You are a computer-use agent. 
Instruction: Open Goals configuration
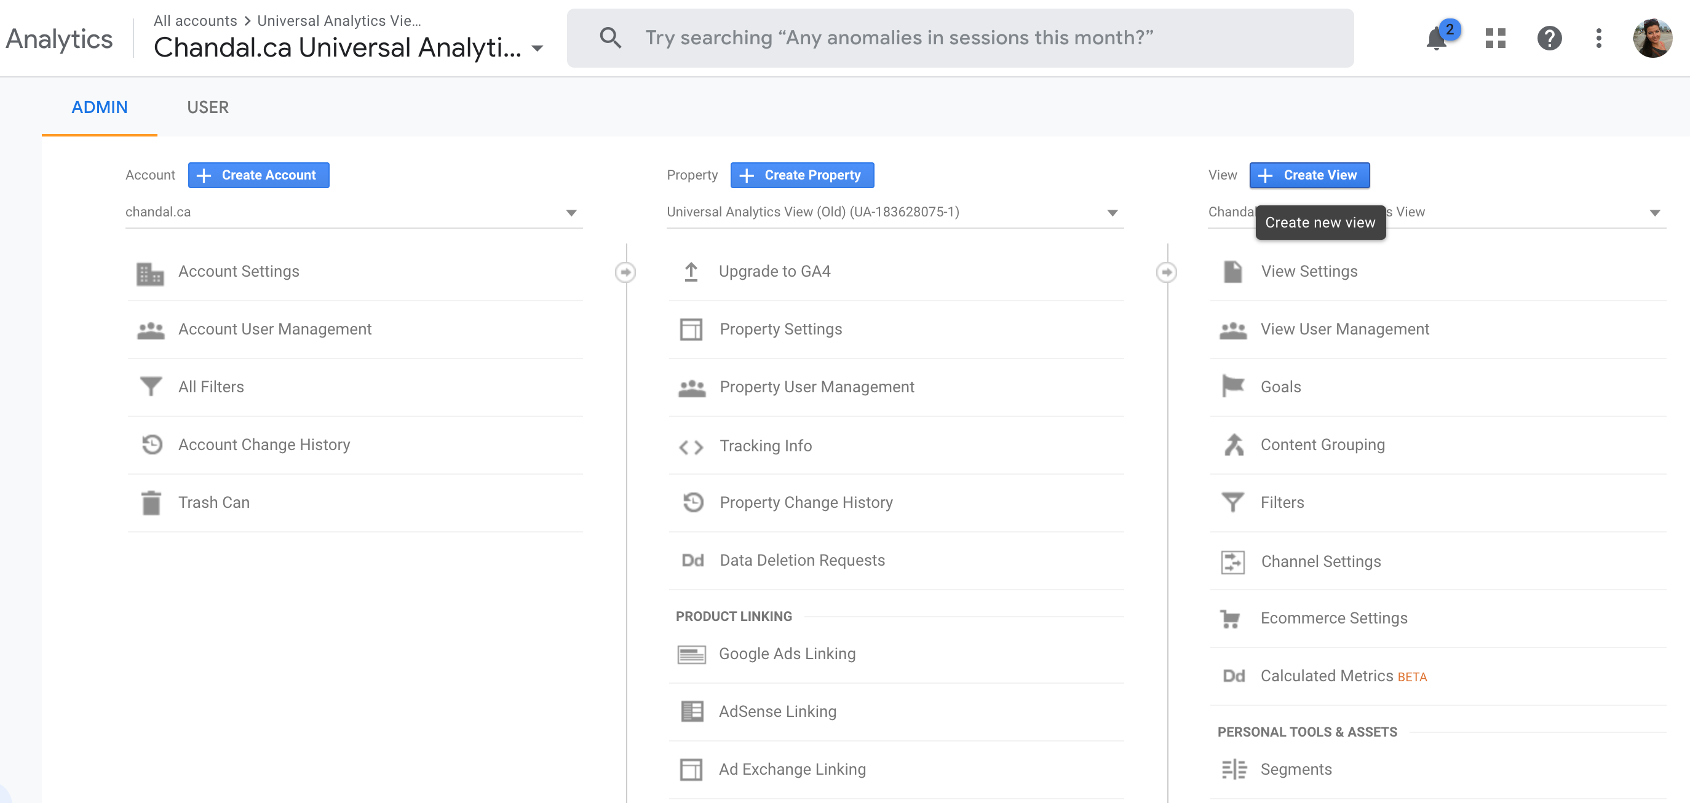click(x=1280, y=386)
